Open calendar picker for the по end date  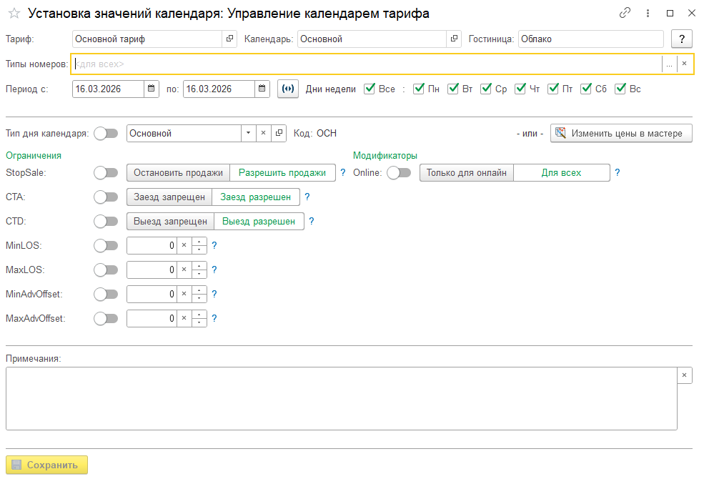click(263, 89)
